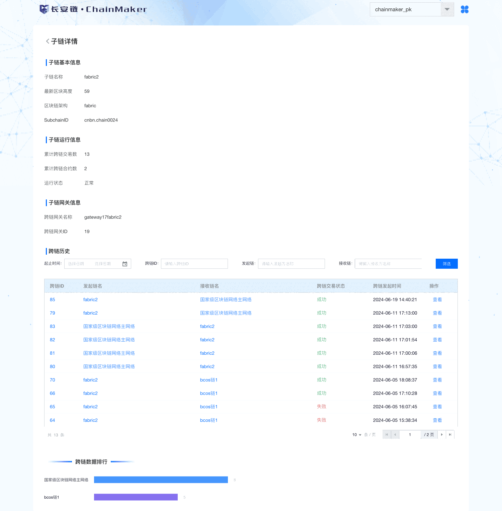Click the calendar icon in date range field
Image resolution: width=502 pixels, height=511 pixels.
(x=125, y=264)
